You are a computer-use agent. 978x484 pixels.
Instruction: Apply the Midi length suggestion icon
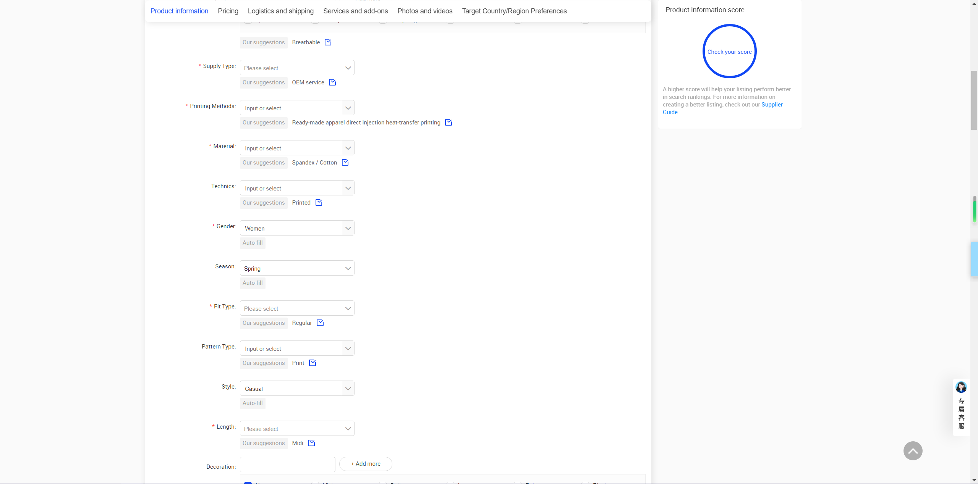pyautogui.click(x=311, y=443)
